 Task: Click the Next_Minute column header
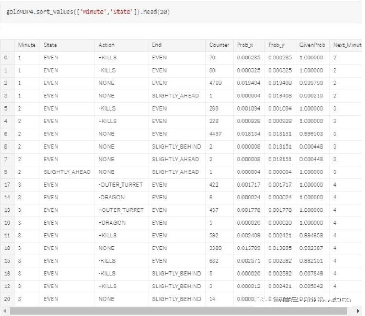(x=347, y=45)
